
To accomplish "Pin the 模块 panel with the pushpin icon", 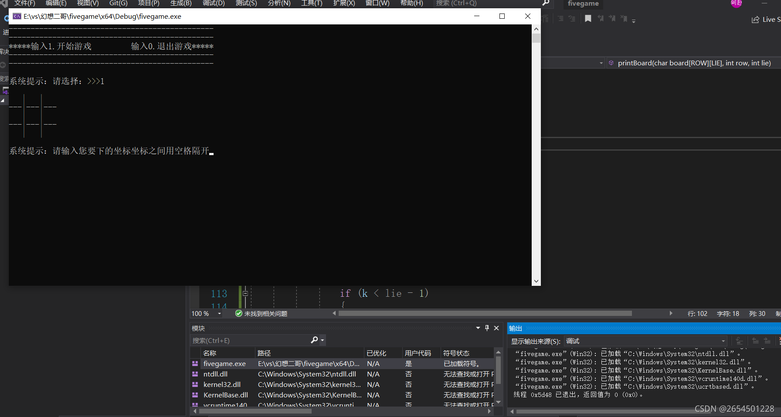I will 487,328.
